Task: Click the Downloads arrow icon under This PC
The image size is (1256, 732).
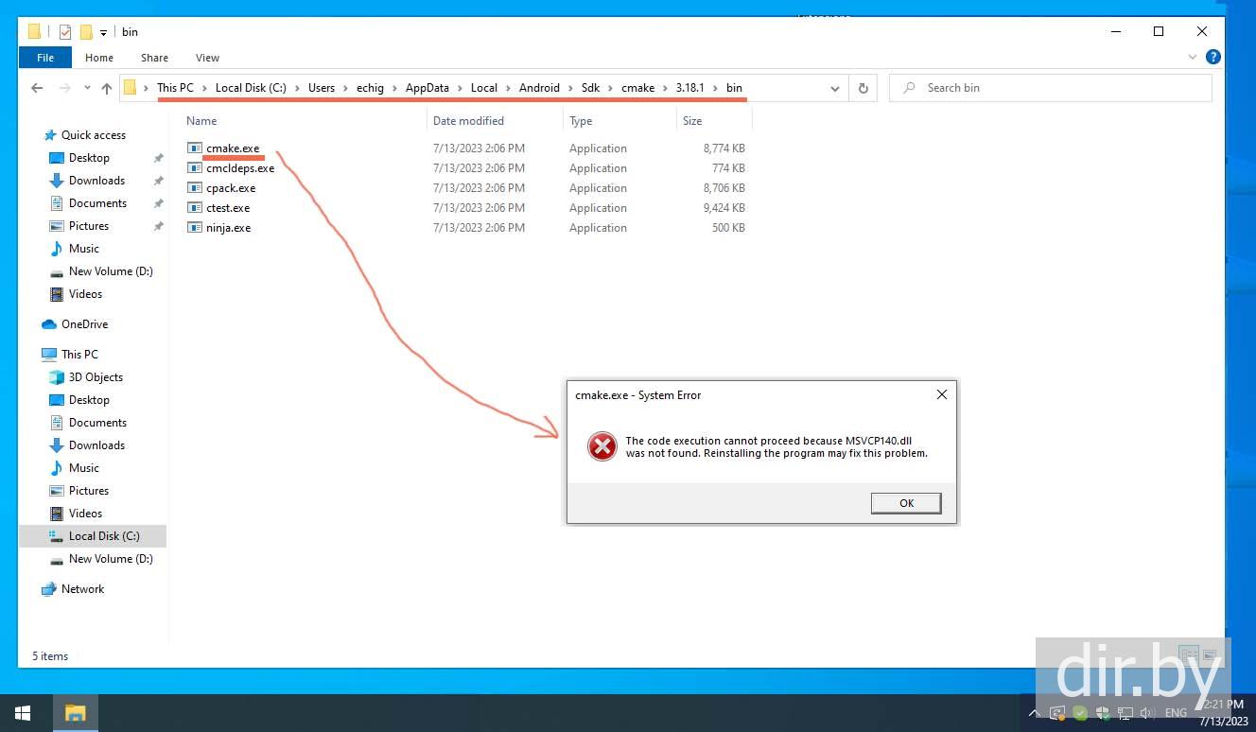Action: pyautogui.click(x=56, y=445)
